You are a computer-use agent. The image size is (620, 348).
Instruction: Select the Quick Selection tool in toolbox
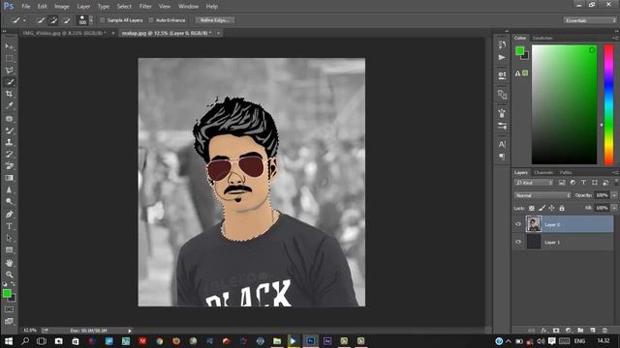click(9, 82)
